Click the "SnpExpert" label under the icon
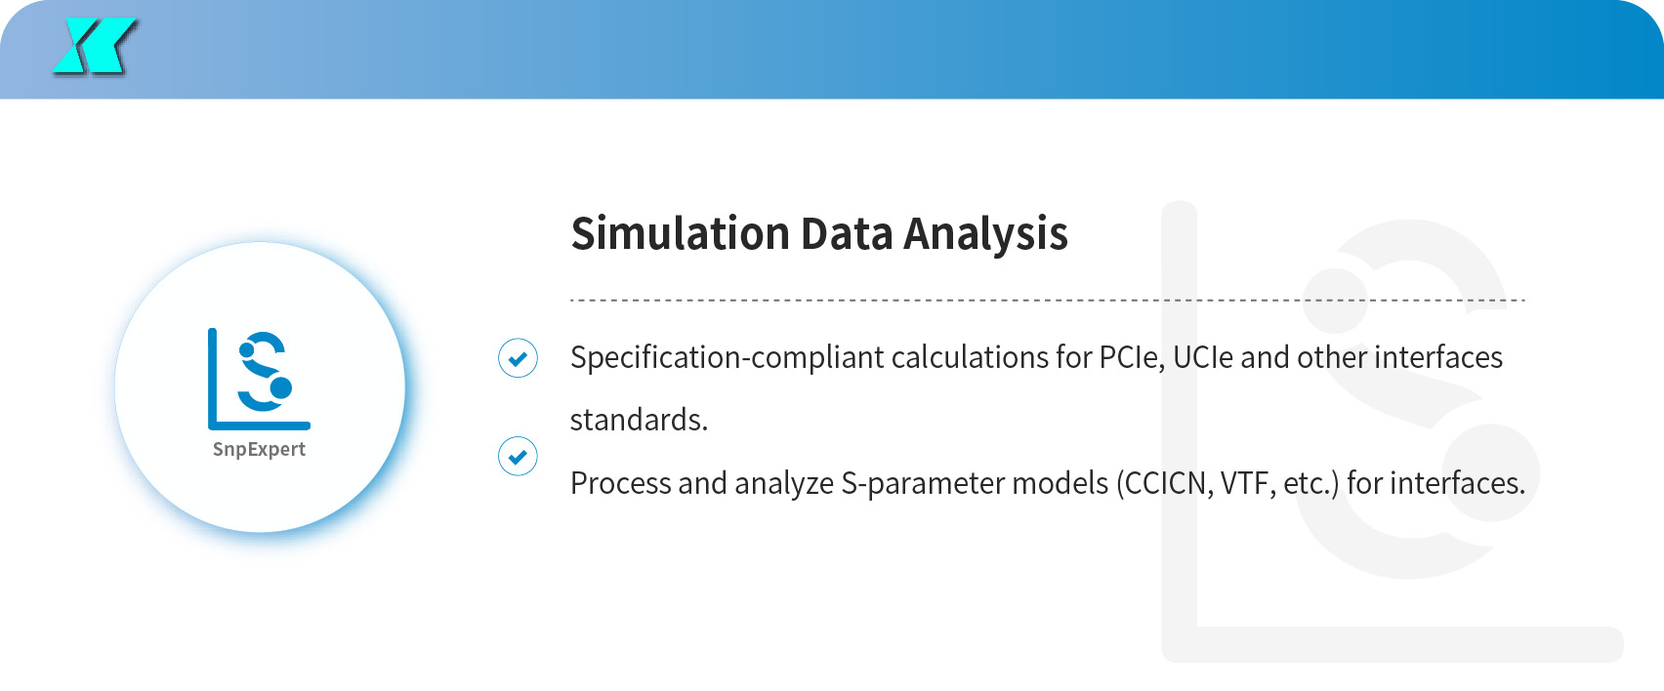The width and height of the screenshot is (1664, 691). 259,449
